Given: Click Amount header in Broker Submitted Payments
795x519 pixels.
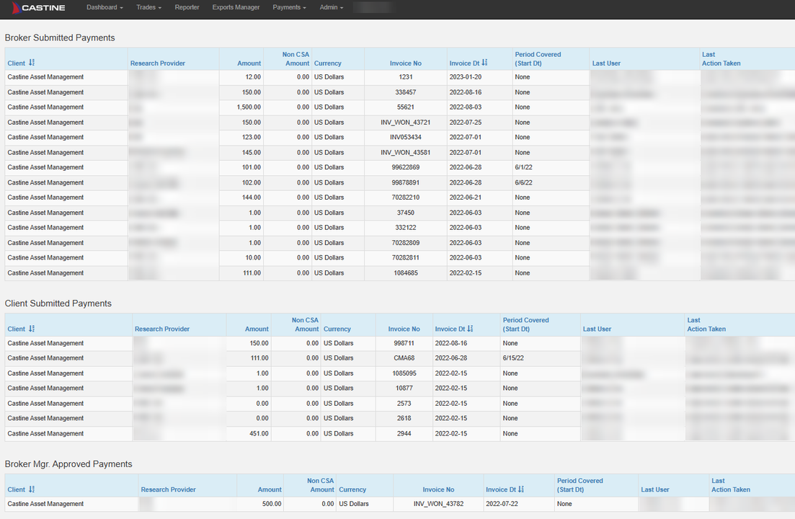Looking at the screenshot, I should tap(249, 63).
